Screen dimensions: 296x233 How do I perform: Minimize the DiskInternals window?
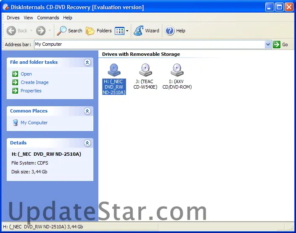[269, 7]
